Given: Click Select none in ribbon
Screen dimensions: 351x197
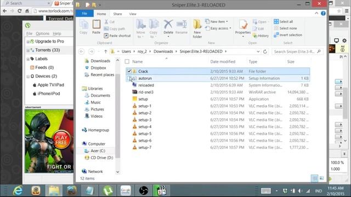Looking at the screenshot, I should tap(285, 28).
